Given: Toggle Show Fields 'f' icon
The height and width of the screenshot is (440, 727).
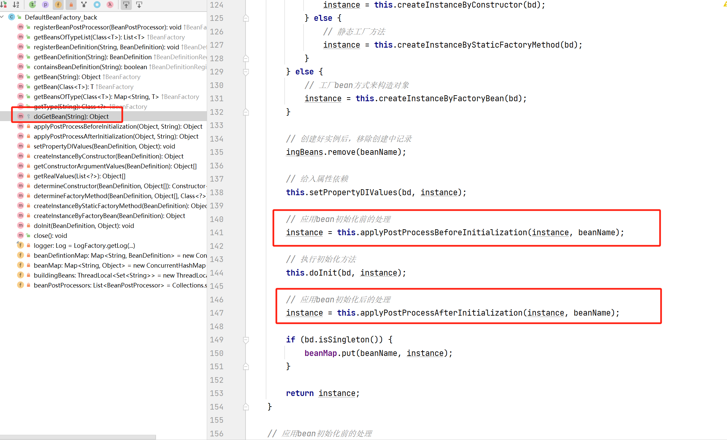Looking at the screenshot, I should (58, 4).
